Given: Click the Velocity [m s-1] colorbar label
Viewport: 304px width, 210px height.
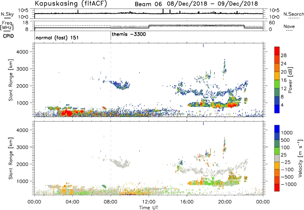Looking at the screenshot, I should [x=300, y=158].
